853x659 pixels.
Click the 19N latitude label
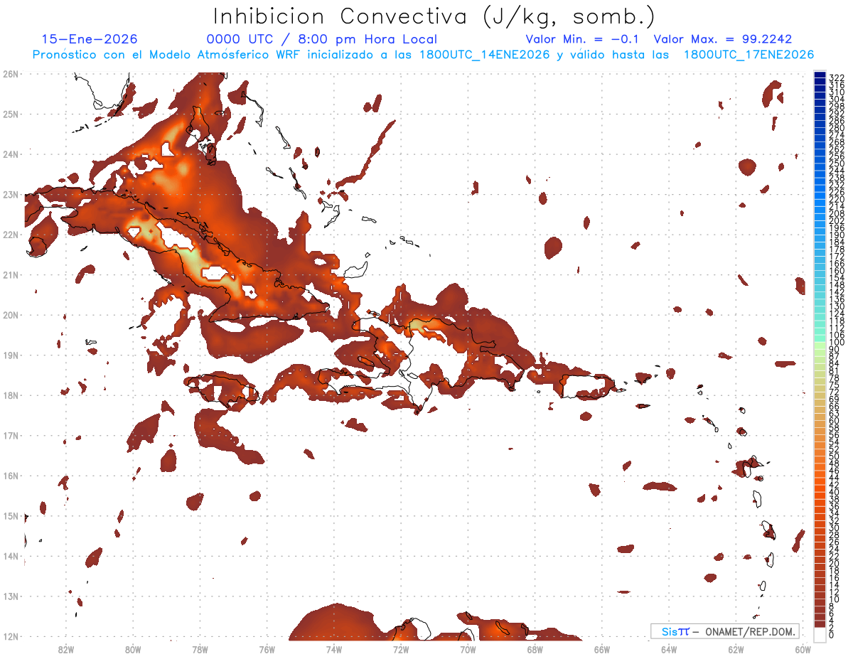pos(10,355)
